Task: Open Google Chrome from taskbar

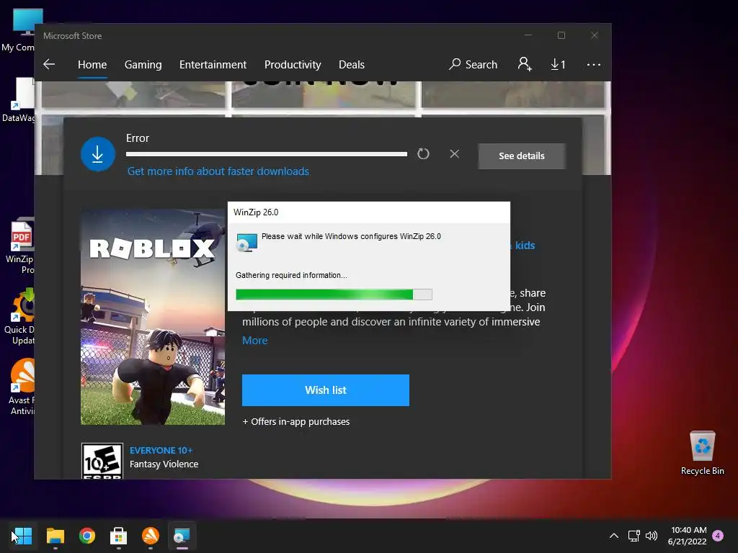Action: coord(87,536)
